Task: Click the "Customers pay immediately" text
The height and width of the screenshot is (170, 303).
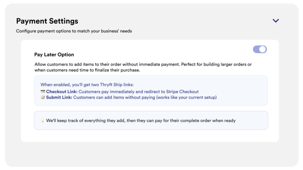Action: pos(107,92)
